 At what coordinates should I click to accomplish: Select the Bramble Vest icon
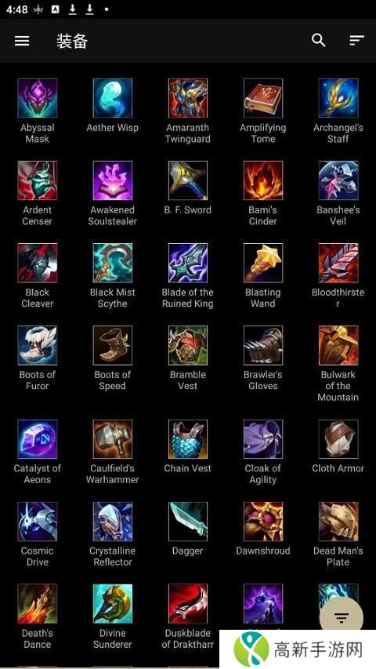point(188,345)
